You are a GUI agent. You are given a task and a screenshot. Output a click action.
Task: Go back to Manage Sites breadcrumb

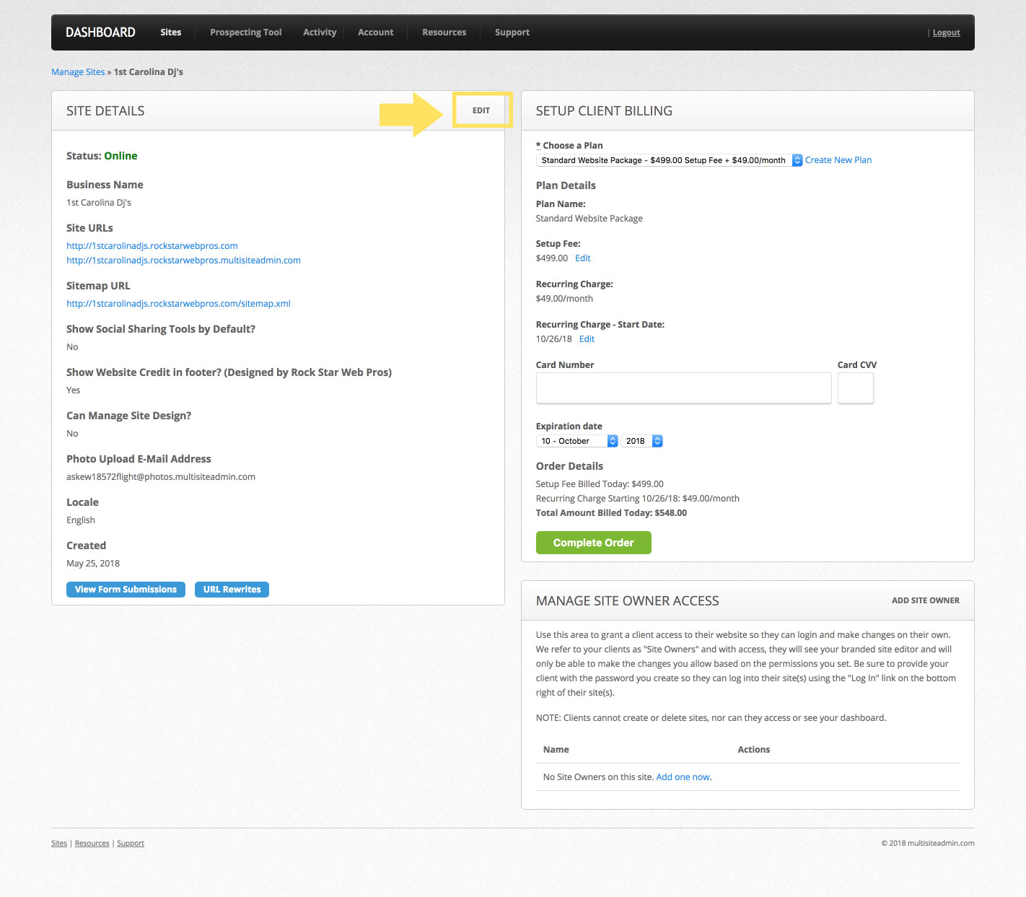click(78, 72)
